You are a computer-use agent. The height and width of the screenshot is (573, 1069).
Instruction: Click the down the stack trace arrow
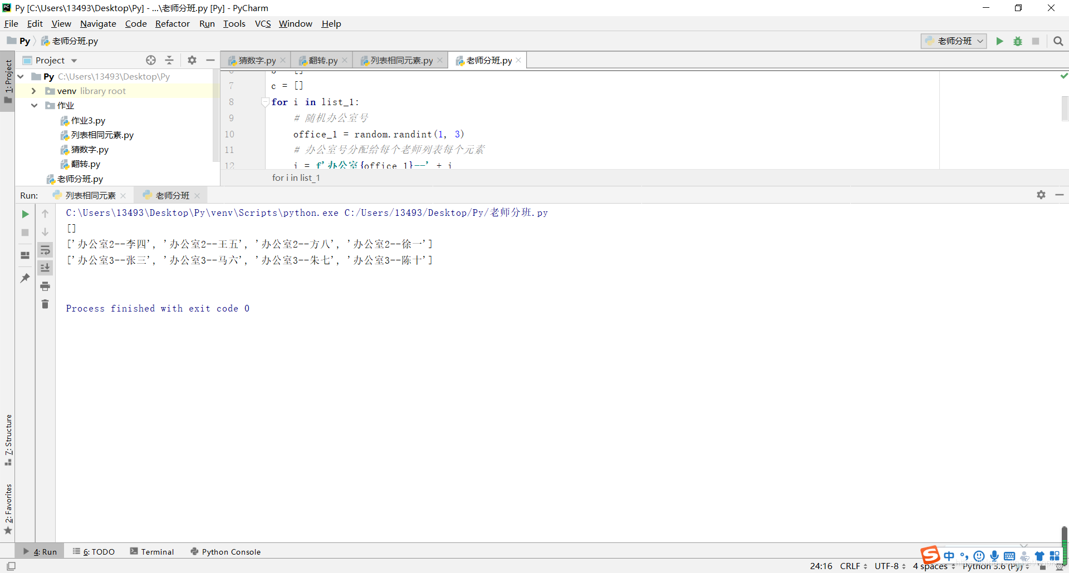45,232
